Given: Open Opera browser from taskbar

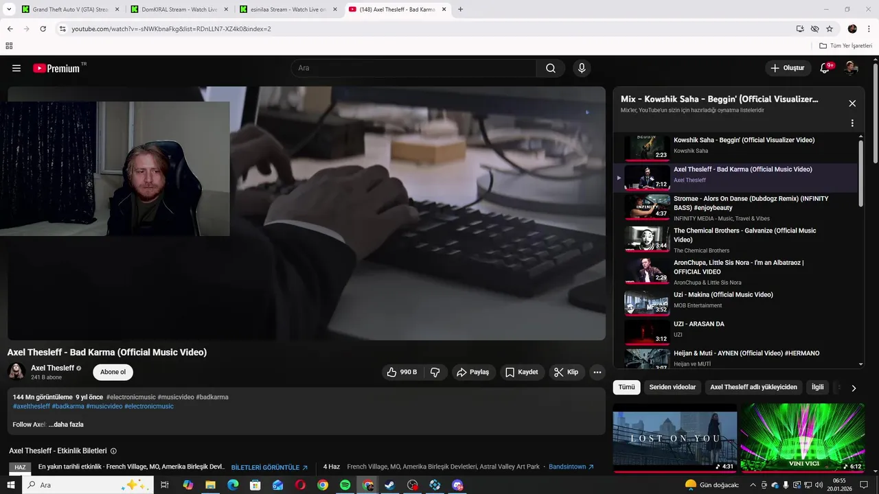Looking at the screenshot, I should (300, 485).
